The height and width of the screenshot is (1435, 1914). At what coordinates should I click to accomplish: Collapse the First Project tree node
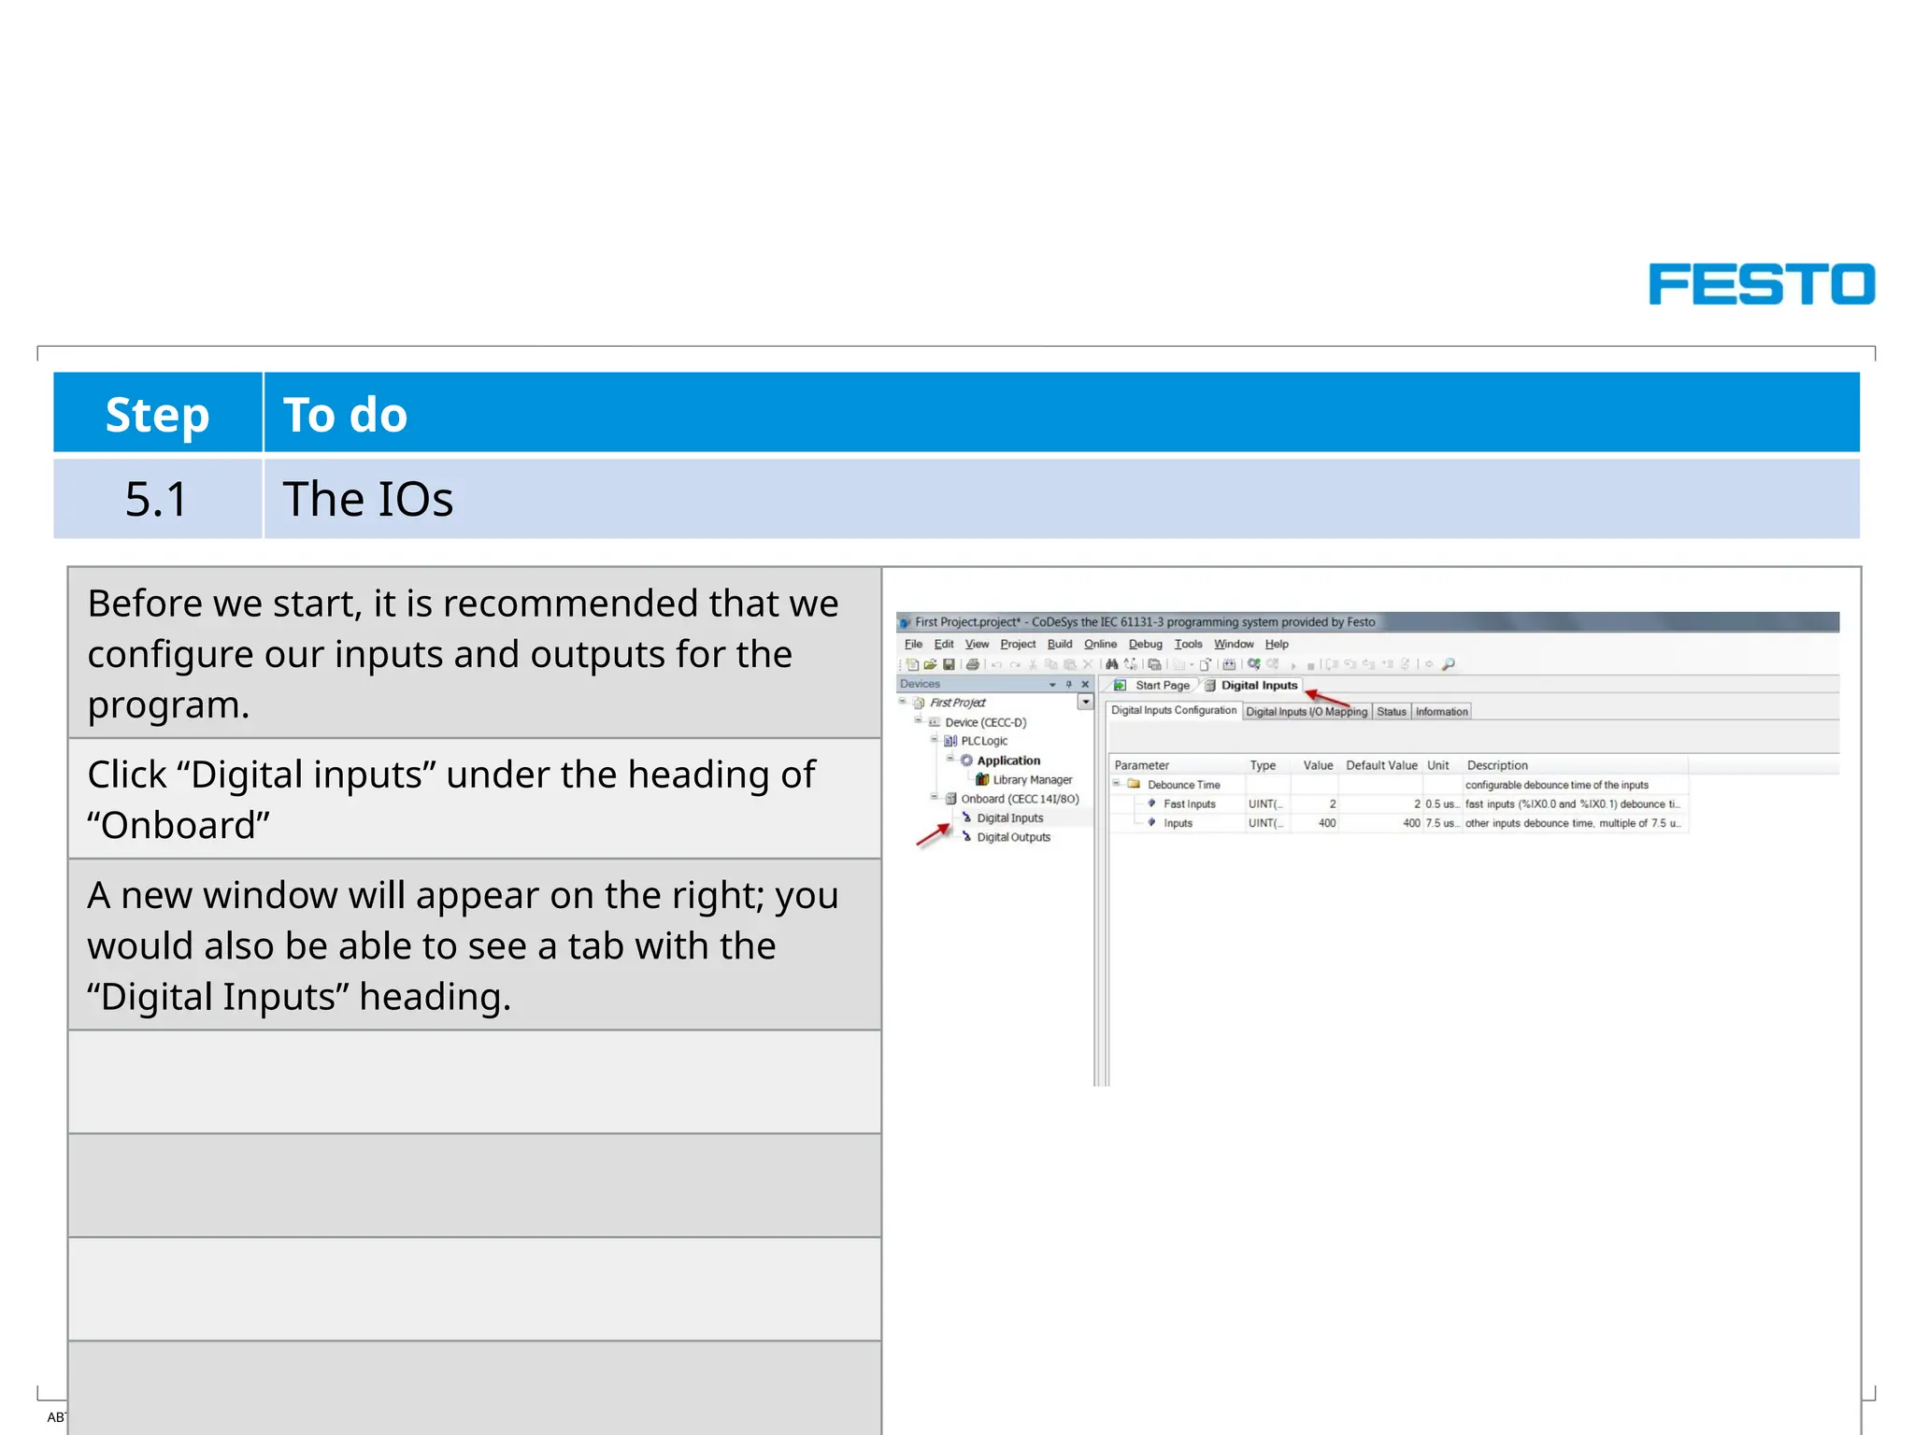[903, 701]
